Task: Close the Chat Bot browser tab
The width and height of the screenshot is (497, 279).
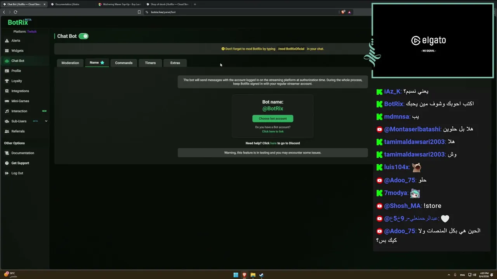Action: point(44,4)
